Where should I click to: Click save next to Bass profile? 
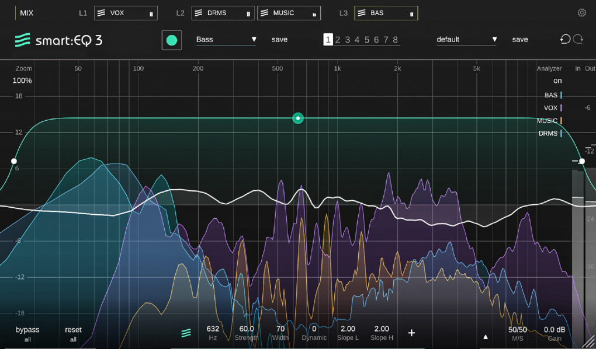279,40
